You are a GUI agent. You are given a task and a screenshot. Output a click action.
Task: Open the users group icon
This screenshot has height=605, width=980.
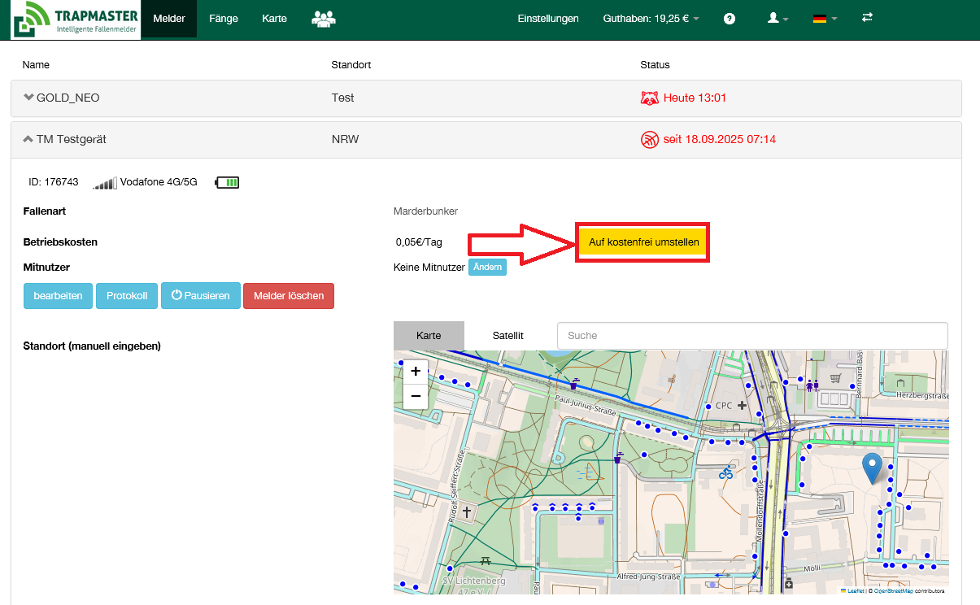[324, 19]
